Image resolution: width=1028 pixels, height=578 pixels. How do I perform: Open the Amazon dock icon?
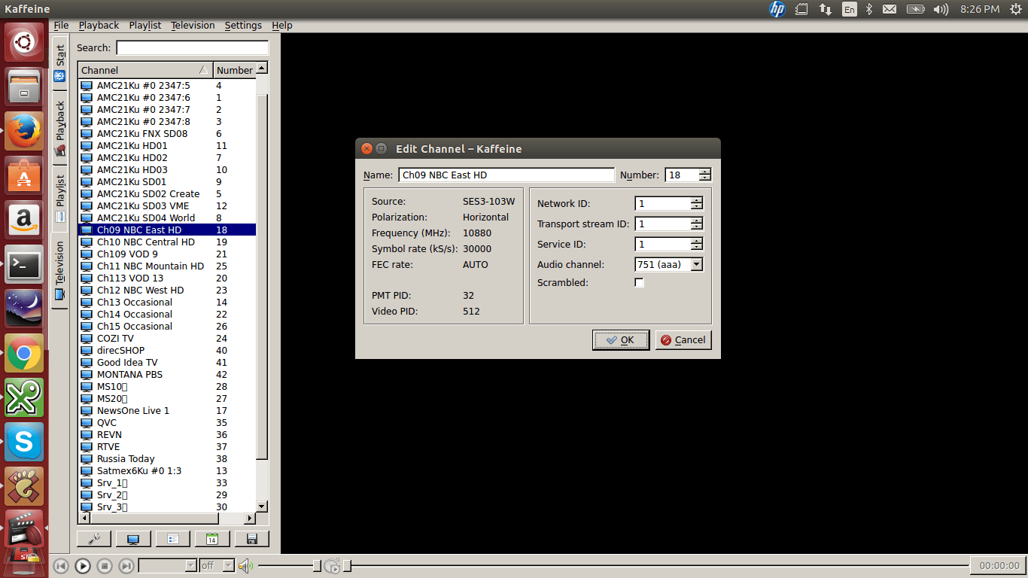click(x=24, y=220)
